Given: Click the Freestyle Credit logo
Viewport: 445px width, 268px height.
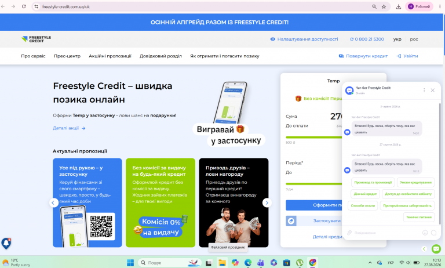Looking at the screenshot, I should 36,39.
